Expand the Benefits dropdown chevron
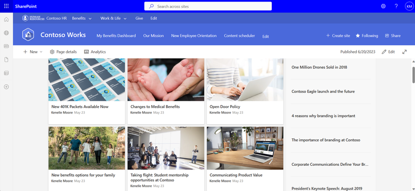The width and height of the screenshot is (415, 191). tap(90, 19)
